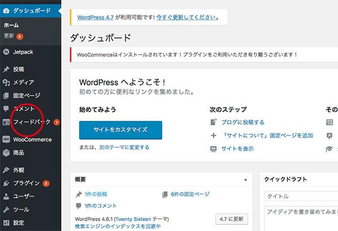This screenshot has height=231, width=338.
Task: Click the 4.7 に更新 button
Action: pos(232,219)
